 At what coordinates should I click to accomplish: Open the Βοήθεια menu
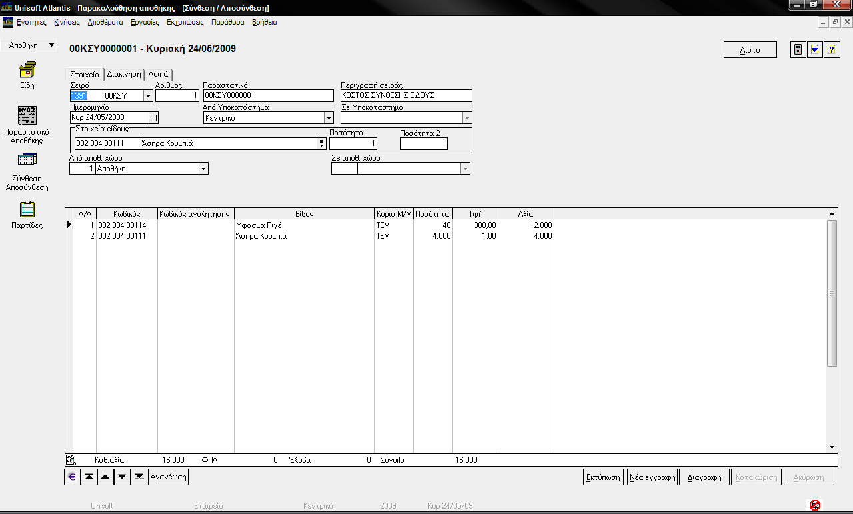(265, 22)
